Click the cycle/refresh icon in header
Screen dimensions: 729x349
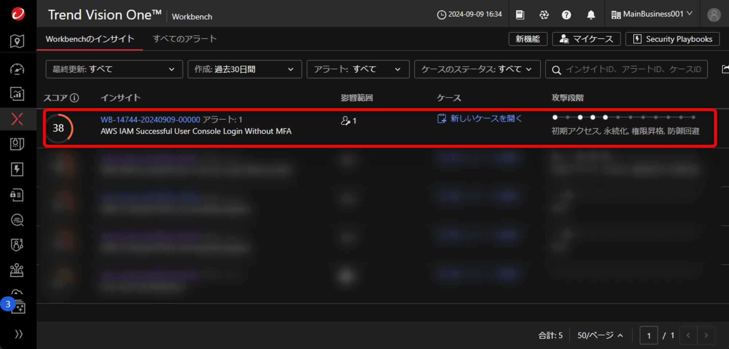[x=544, y=15]
